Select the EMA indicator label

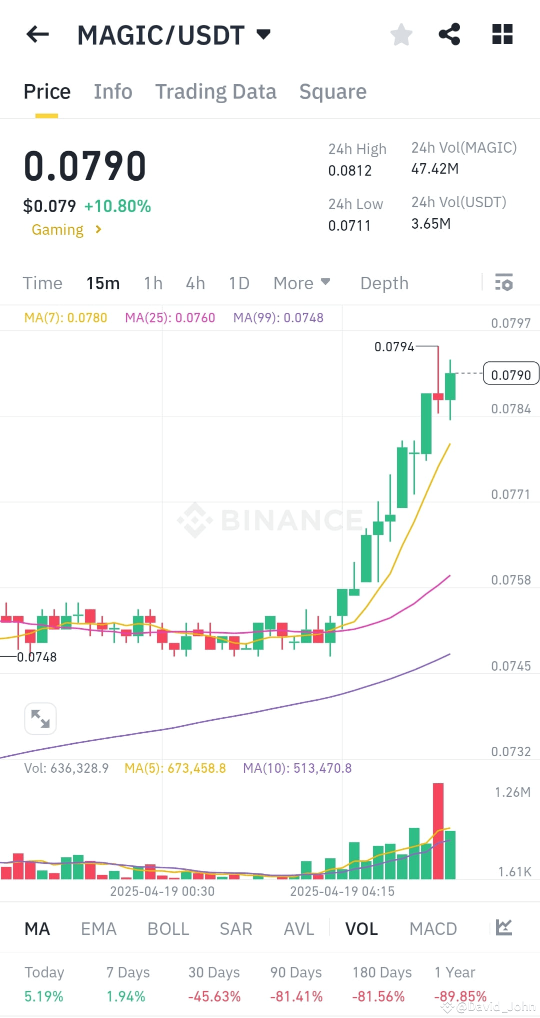98,928
